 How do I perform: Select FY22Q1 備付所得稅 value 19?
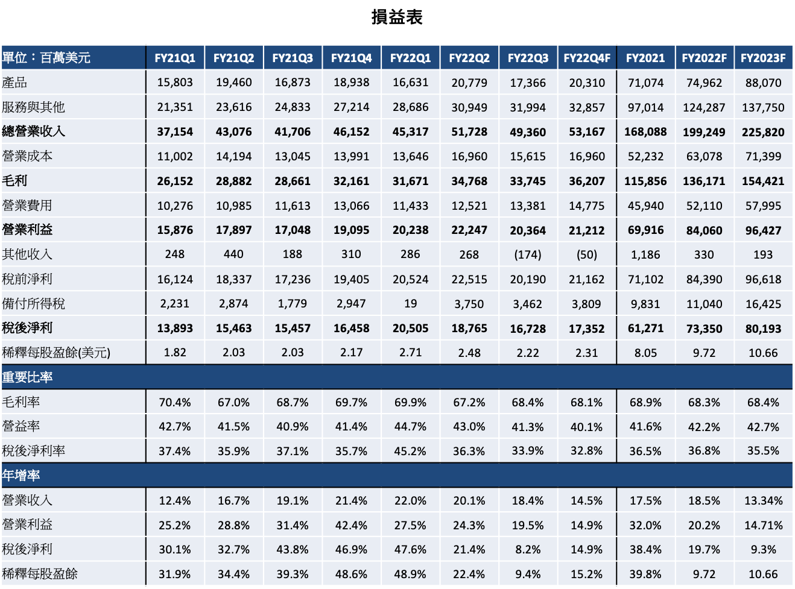410,304
